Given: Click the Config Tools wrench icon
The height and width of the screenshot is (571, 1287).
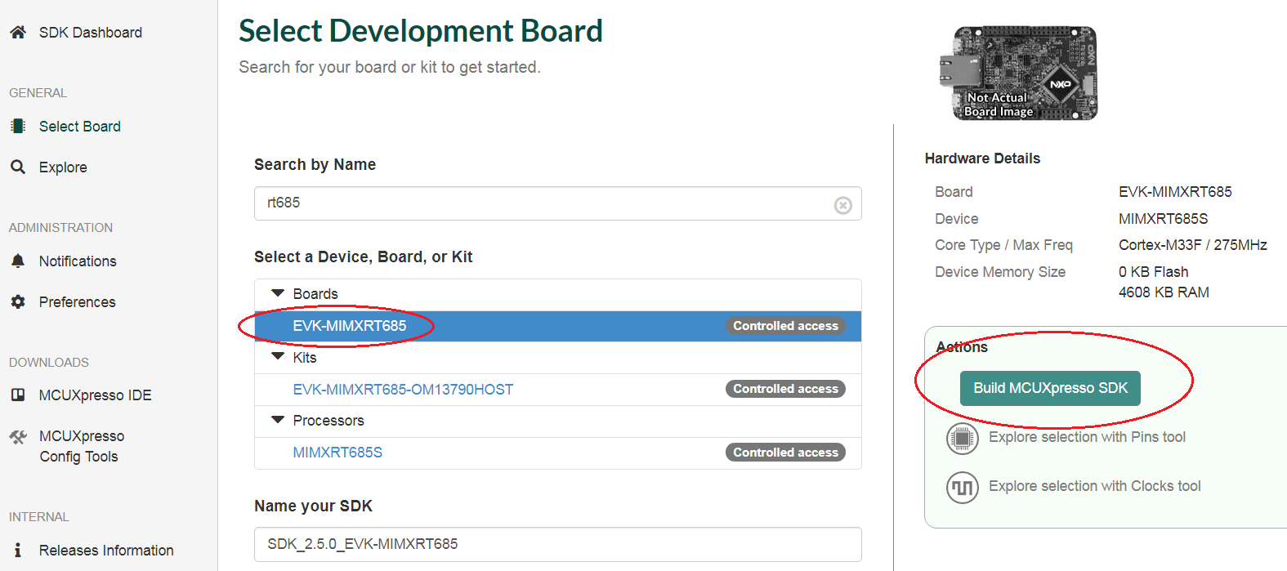Looking at the screenshot, I should pyautogui.click(x=18, y=437).
